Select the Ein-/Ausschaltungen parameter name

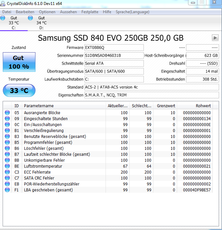[x=43, y=124]
